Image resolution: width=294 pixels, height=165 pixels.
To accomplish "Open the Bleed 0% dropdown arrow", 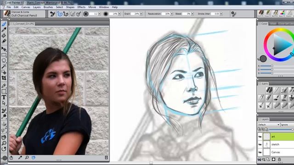I will point(192,14).
